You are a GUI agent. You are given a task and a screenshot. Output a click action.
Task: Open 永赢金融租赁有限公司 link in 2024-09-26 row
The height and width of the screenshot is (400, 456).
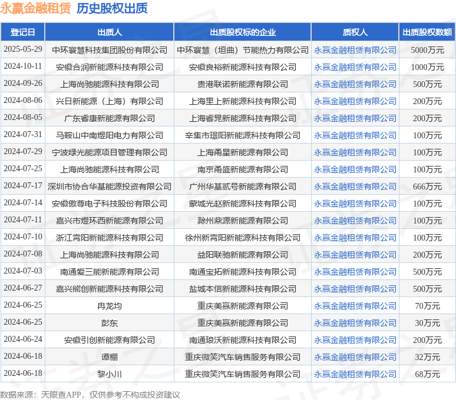(355, 84)
